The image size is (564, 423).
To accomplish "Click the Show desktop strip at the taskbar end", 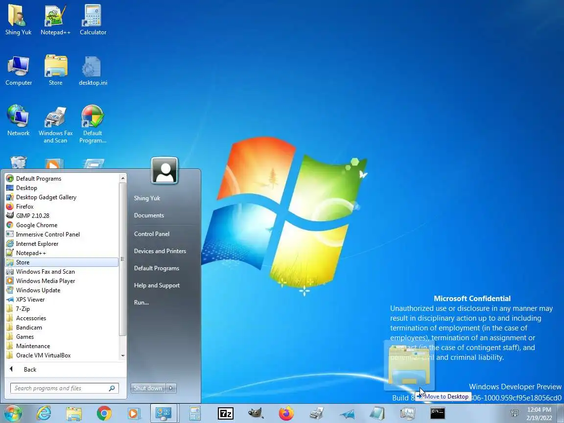I will (x=561, y=413).
